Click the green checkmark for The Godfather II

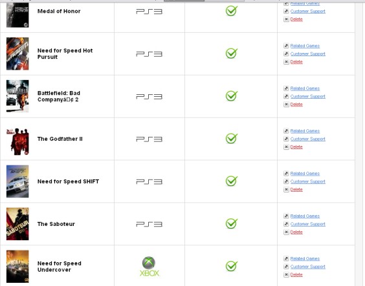pyautogui.click(x=232, y=139)
